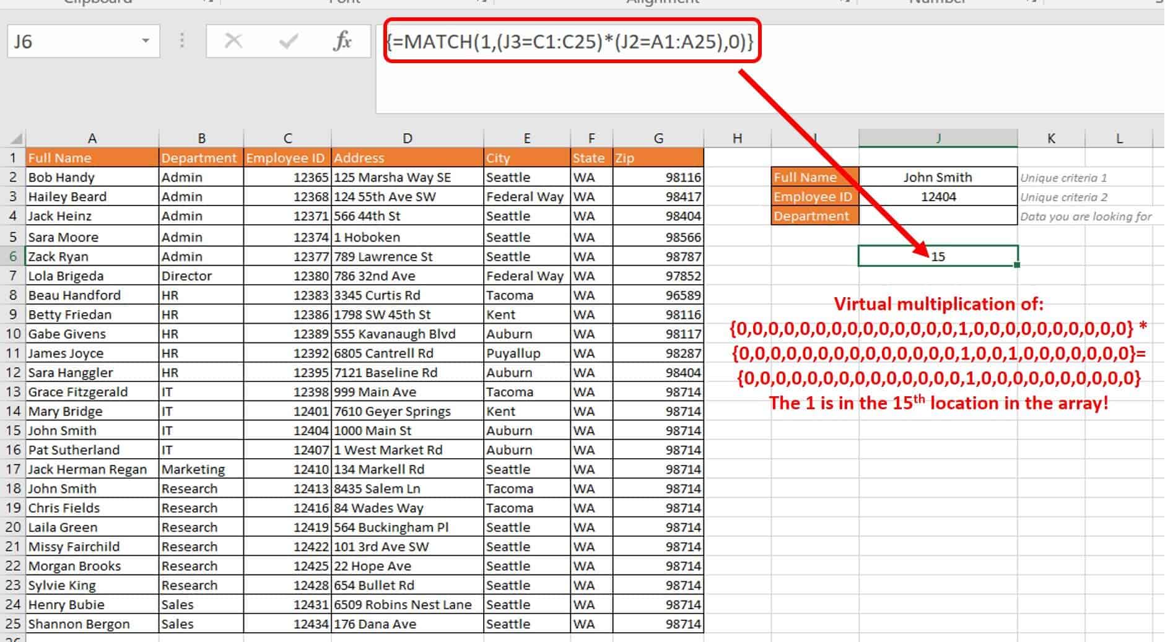
Task: Select the 12404 Employee ID criteria cell
Action: [938, 197]
